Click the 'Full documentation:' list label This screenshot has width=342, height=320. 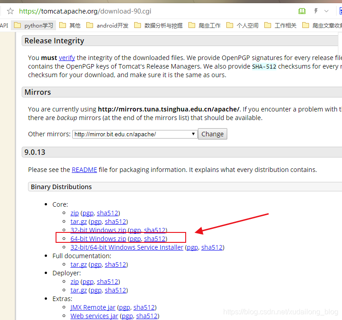pyautogui.click(x=82, y=256)
